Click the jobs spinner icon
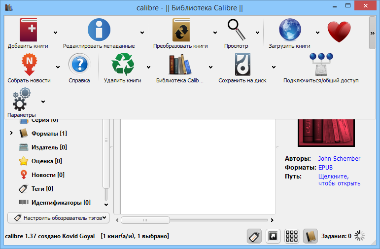Viewport: 380px width, 249px height. tap(360, 236)
